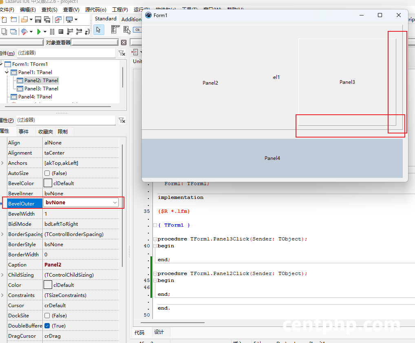Screen dimensions: 415x343
Task: Click the Form1 paw application icon
Action: point(148,15)
